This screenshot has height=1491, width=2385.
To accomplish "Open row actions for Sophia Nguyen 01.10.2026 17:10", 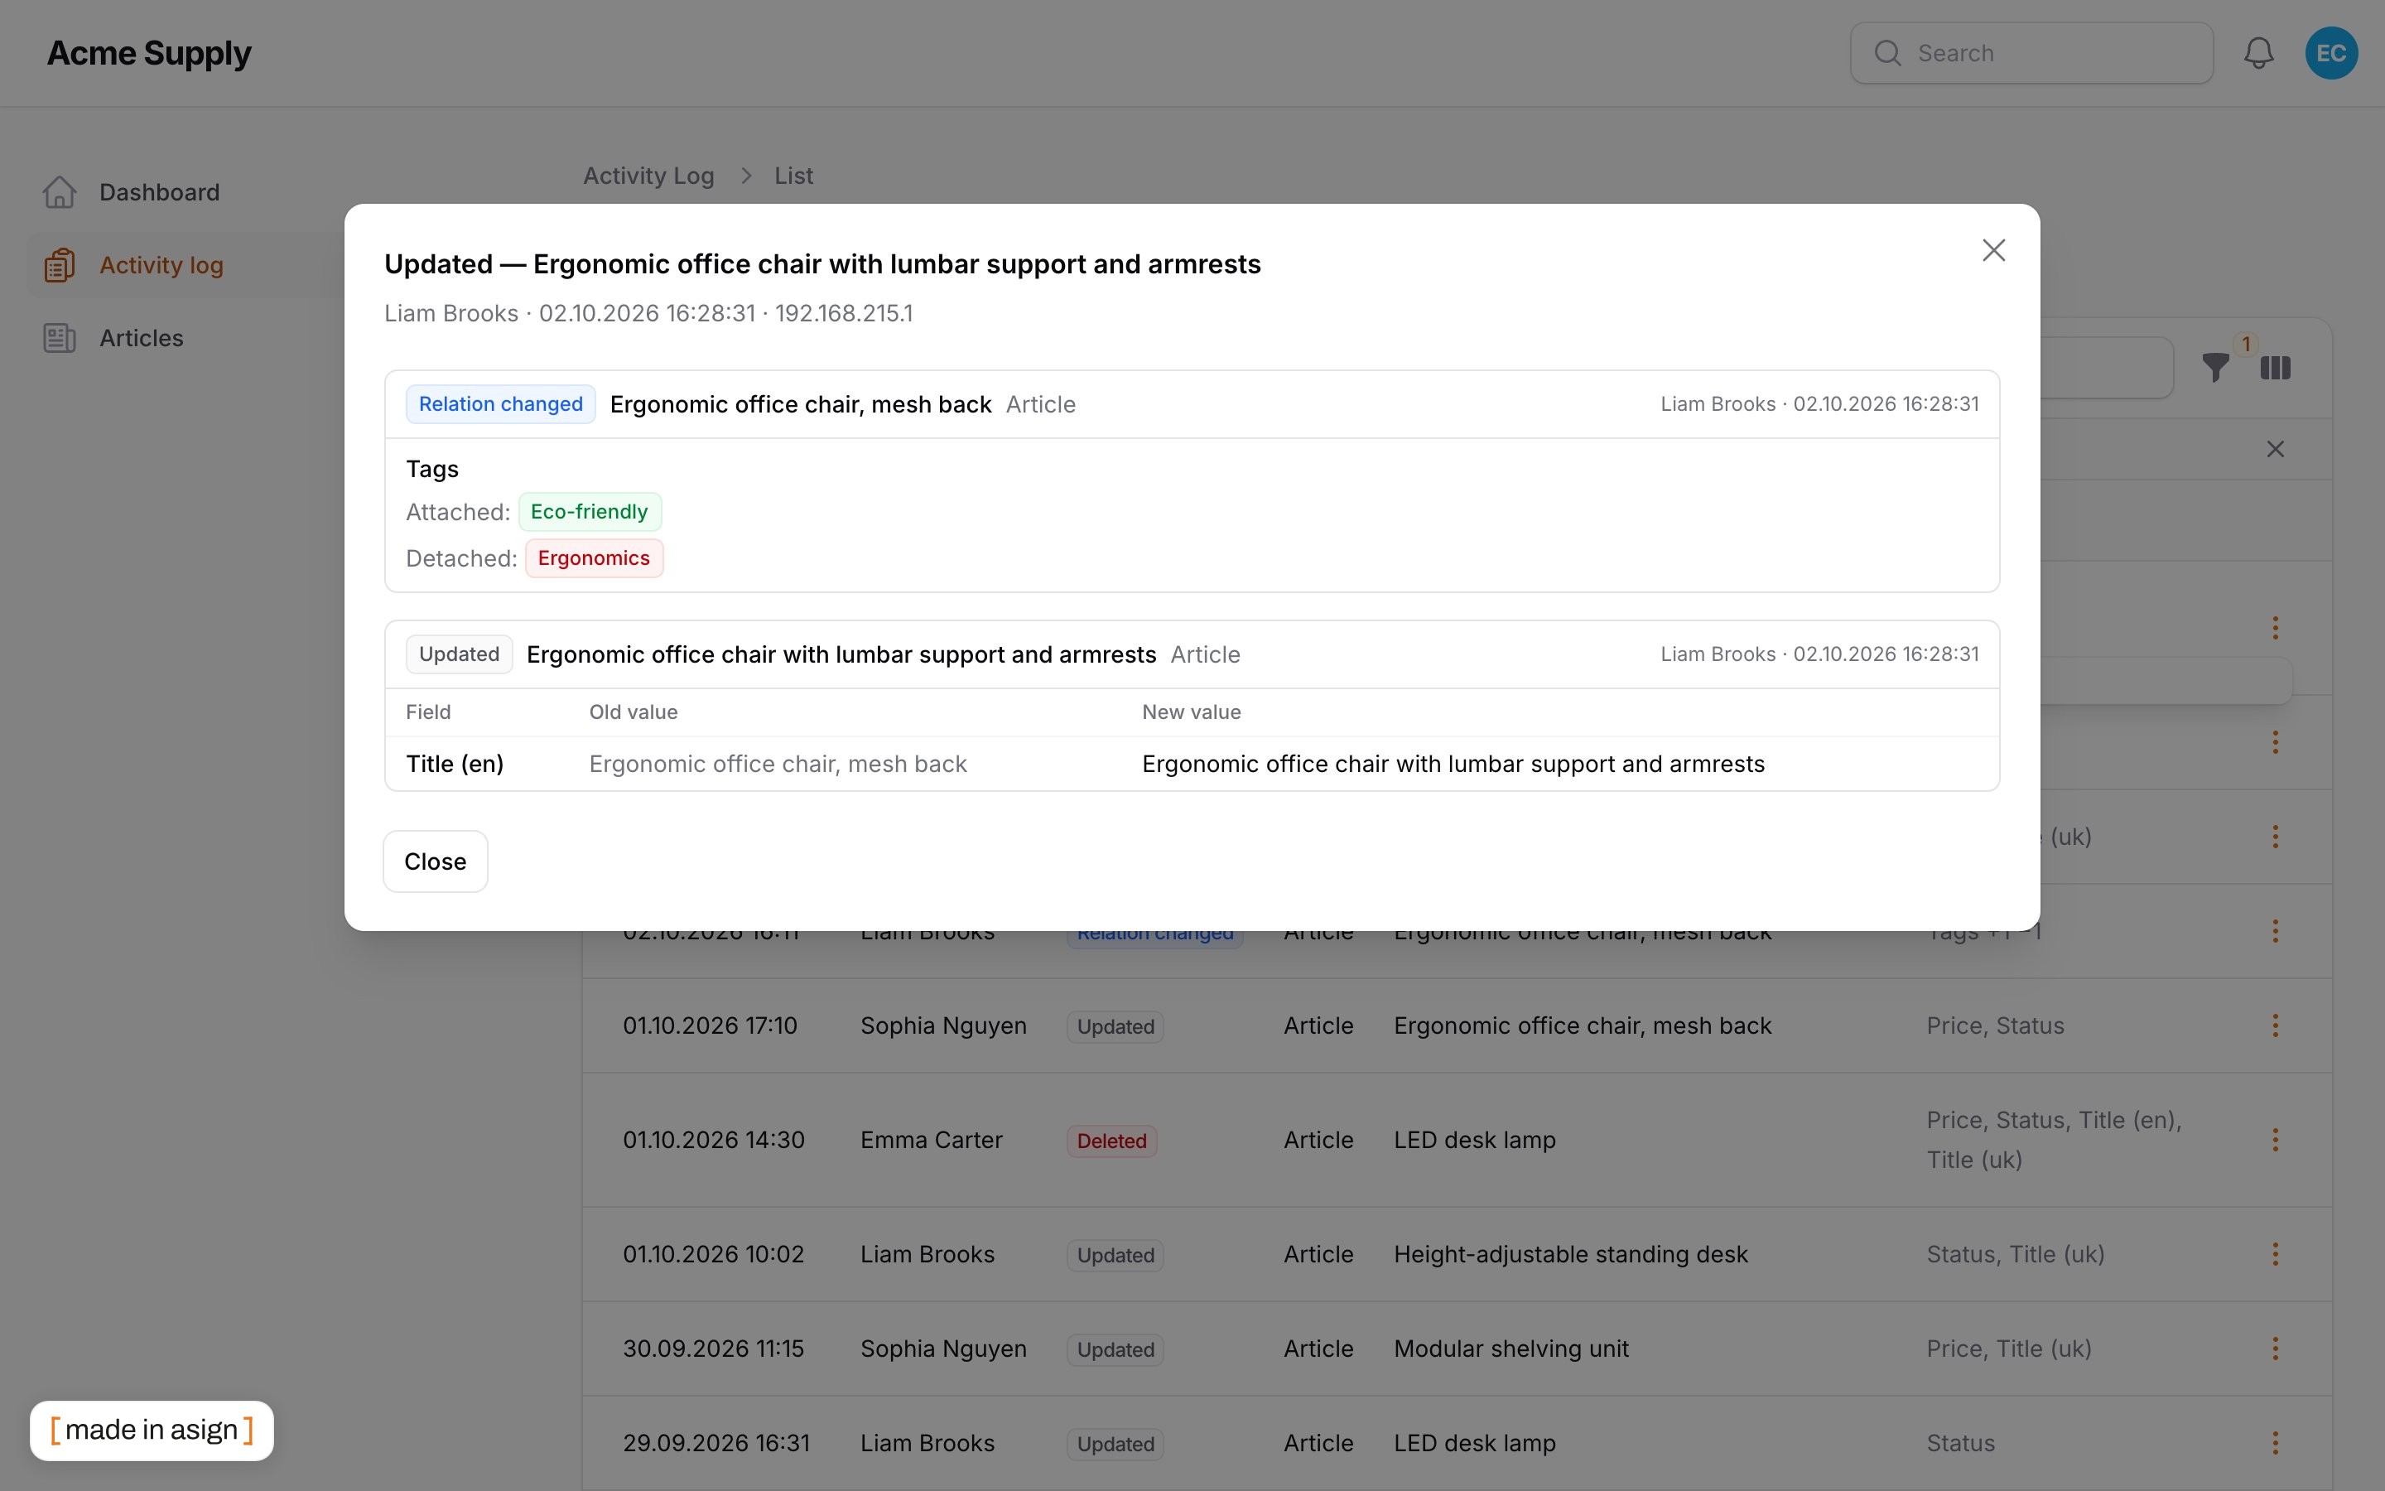I will [x=2275, y=1025].
